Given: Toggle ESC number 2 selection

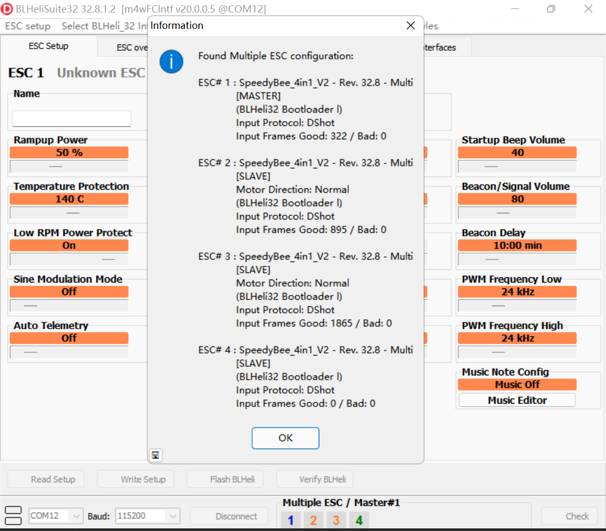Looking at the screenshot, I should [313, 520].
